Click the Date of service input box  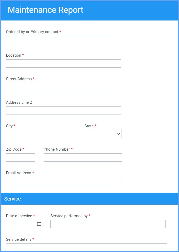pyautogui.click(x=20, y=224)
